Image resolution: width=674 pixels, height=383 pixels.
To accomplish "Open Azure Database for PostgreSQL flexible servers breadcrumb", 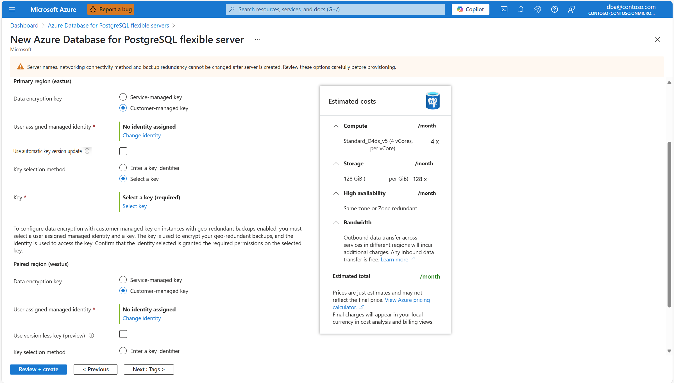I will point(108,25).
